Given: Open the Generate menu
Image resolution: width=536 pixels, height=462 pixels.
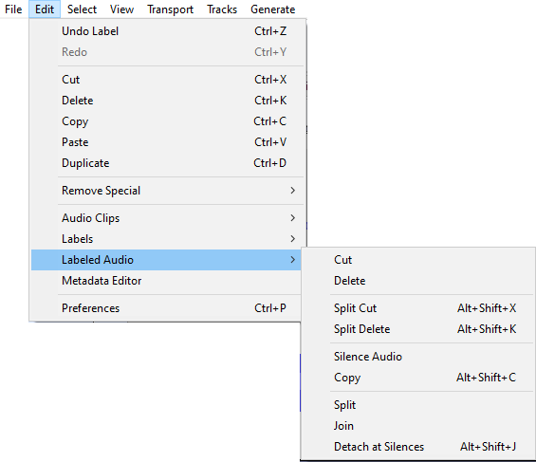Looking at the screenshot, I should 273,9.
